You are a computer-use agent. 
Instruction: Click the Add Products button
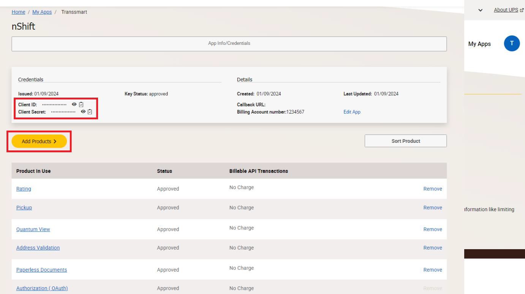39,141
